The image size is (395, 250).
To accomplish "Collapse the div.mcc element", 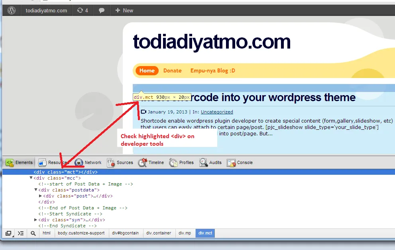I will (31, 178).
